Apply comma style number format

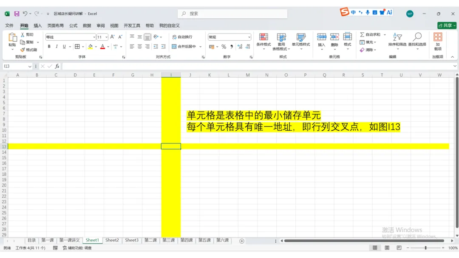coord(232,46)
